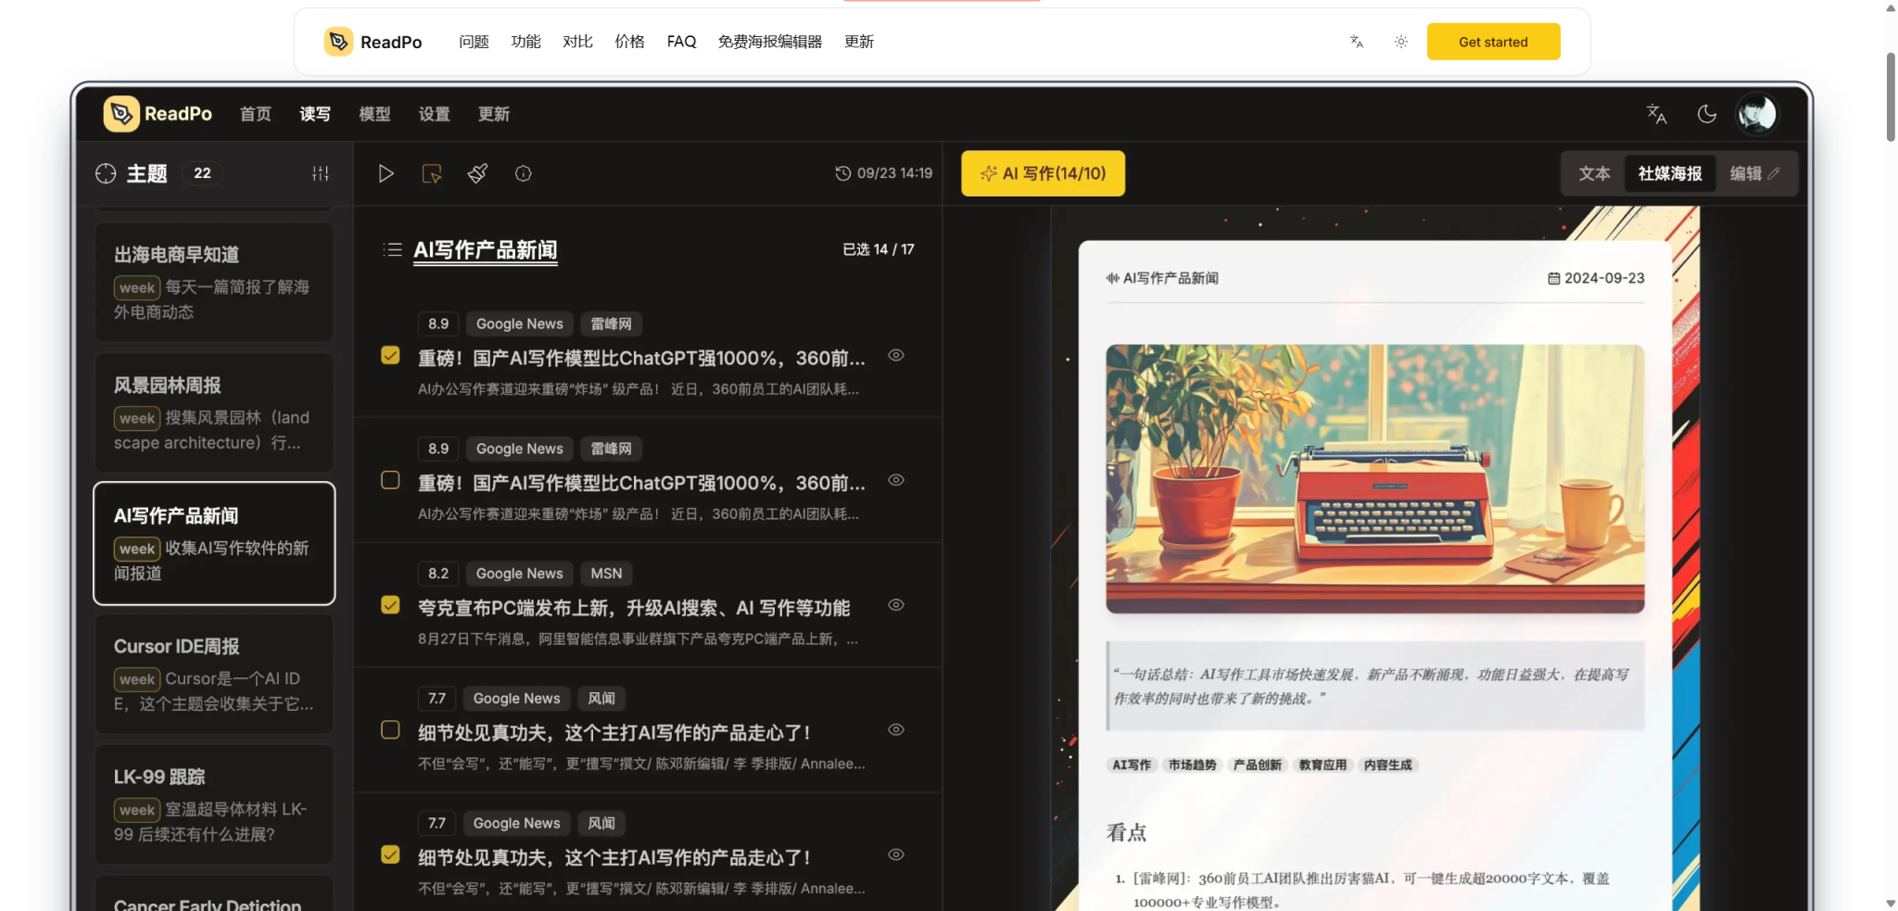Open the app's 更新 tab
Screen dimensions: 1898x911
(494, 114)
